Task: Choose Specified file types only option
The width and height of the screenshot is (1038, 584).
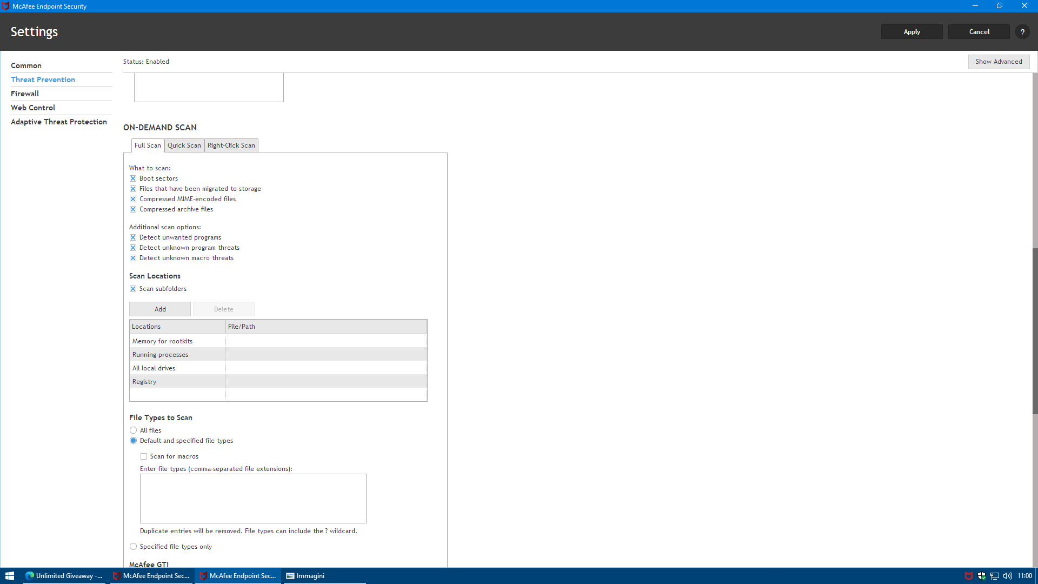Action: point(133,547)
